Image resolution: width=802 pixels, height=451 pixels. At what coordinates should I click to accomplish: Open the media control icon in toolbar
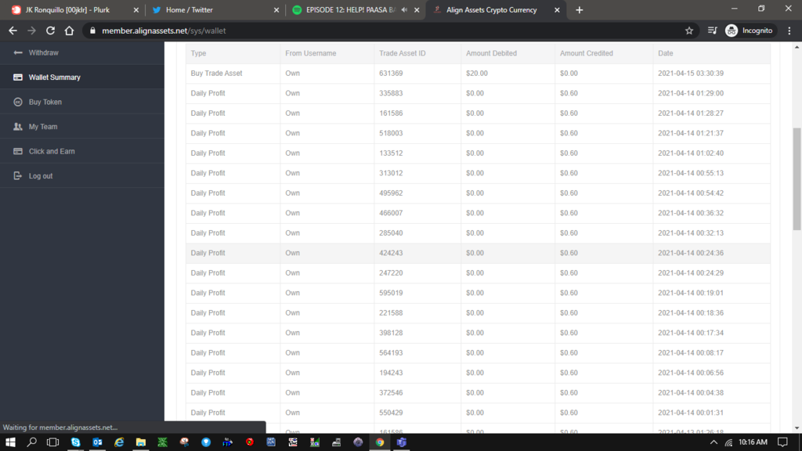coord(712,31)
